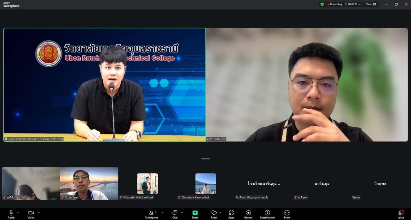
Task: Open the Meeting info icon
Action: pos(267,213)
